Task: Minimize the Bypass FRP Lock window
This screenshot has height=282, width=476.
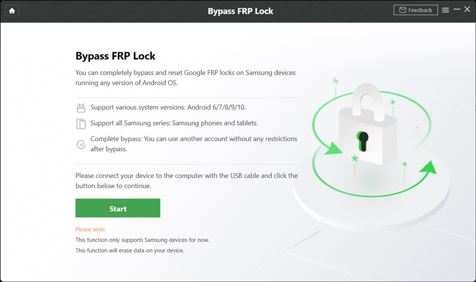Action: click(x=457, y=10)
